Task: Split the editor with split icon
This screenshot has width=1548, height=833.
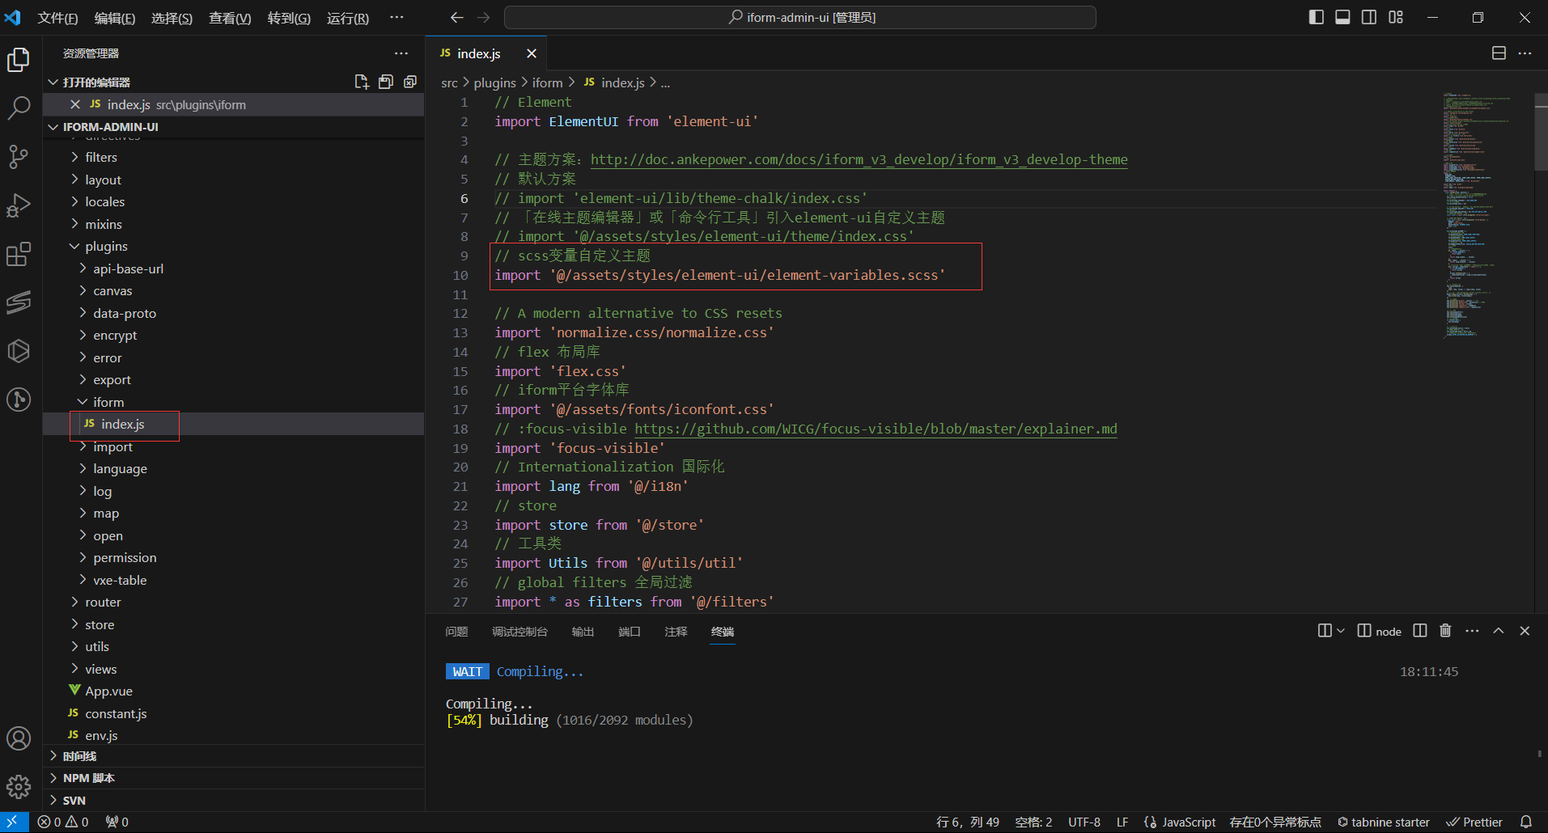Action: [x=1499, y=53]
